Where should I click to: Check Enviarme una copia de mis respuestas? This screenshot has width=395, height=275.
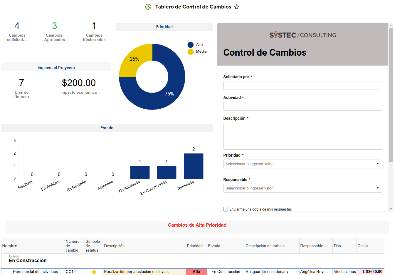[226, 209]
